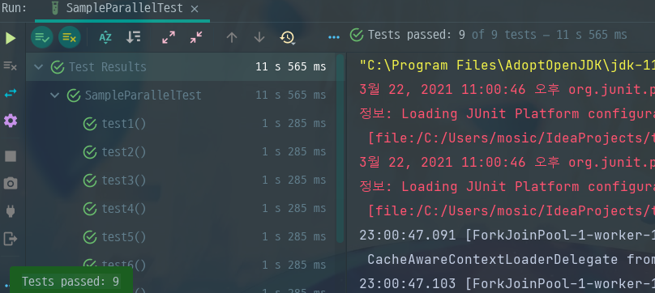Go to previous failed test arrow
Screen dimensions: 655x293
click(232, 37)
